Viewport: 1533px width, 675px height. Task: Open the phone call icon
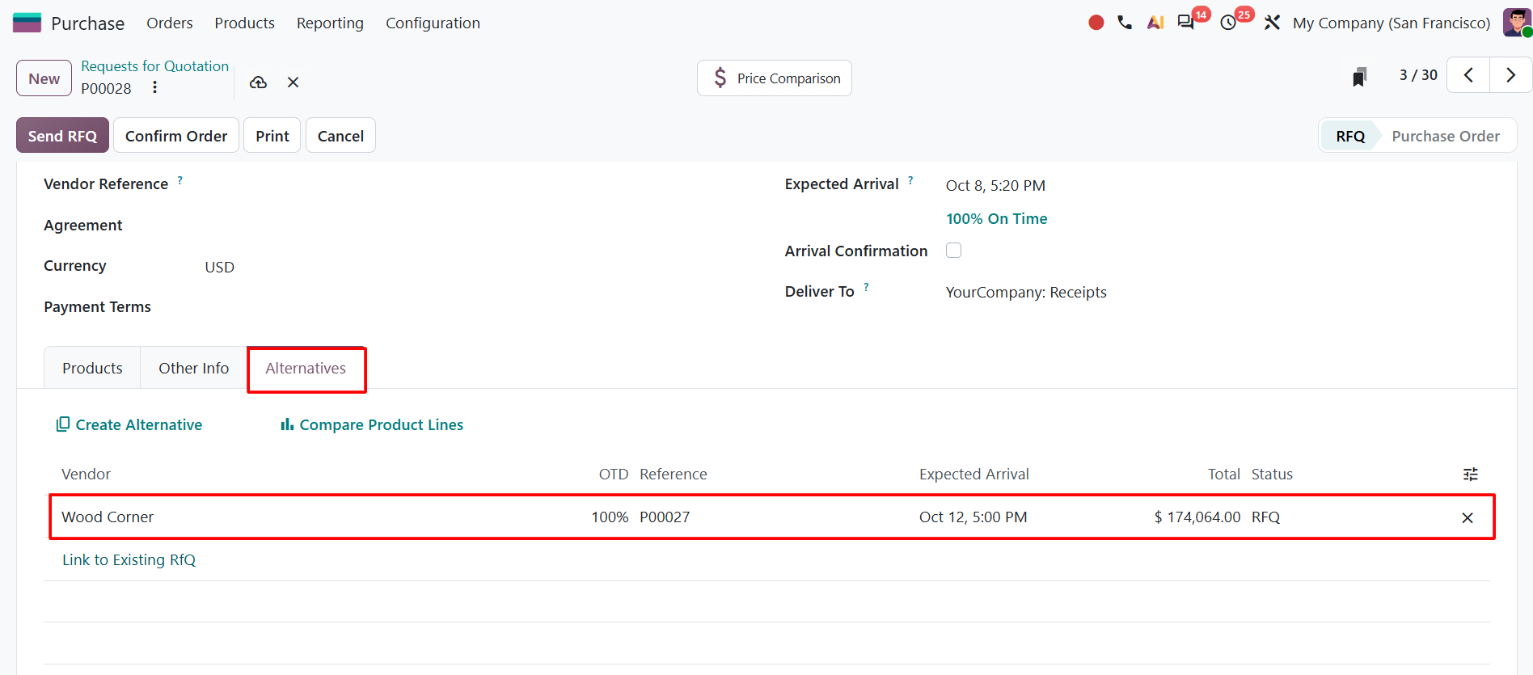pyautogui.click(x=1125, y=23)
